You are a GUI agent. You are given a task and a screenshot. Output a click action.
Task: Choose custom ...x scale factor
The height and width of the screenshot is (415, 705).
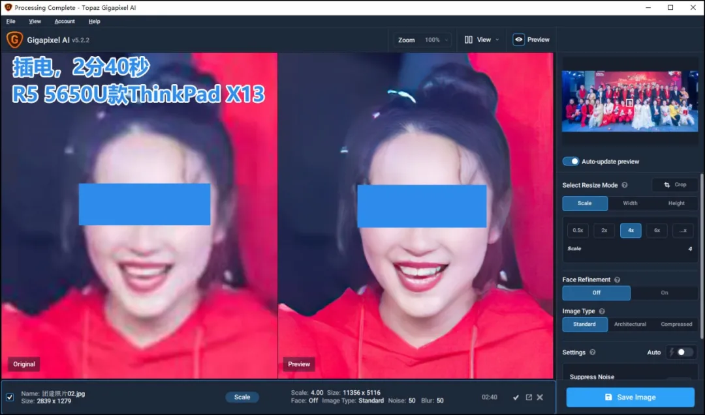click(x=683, y=231)
